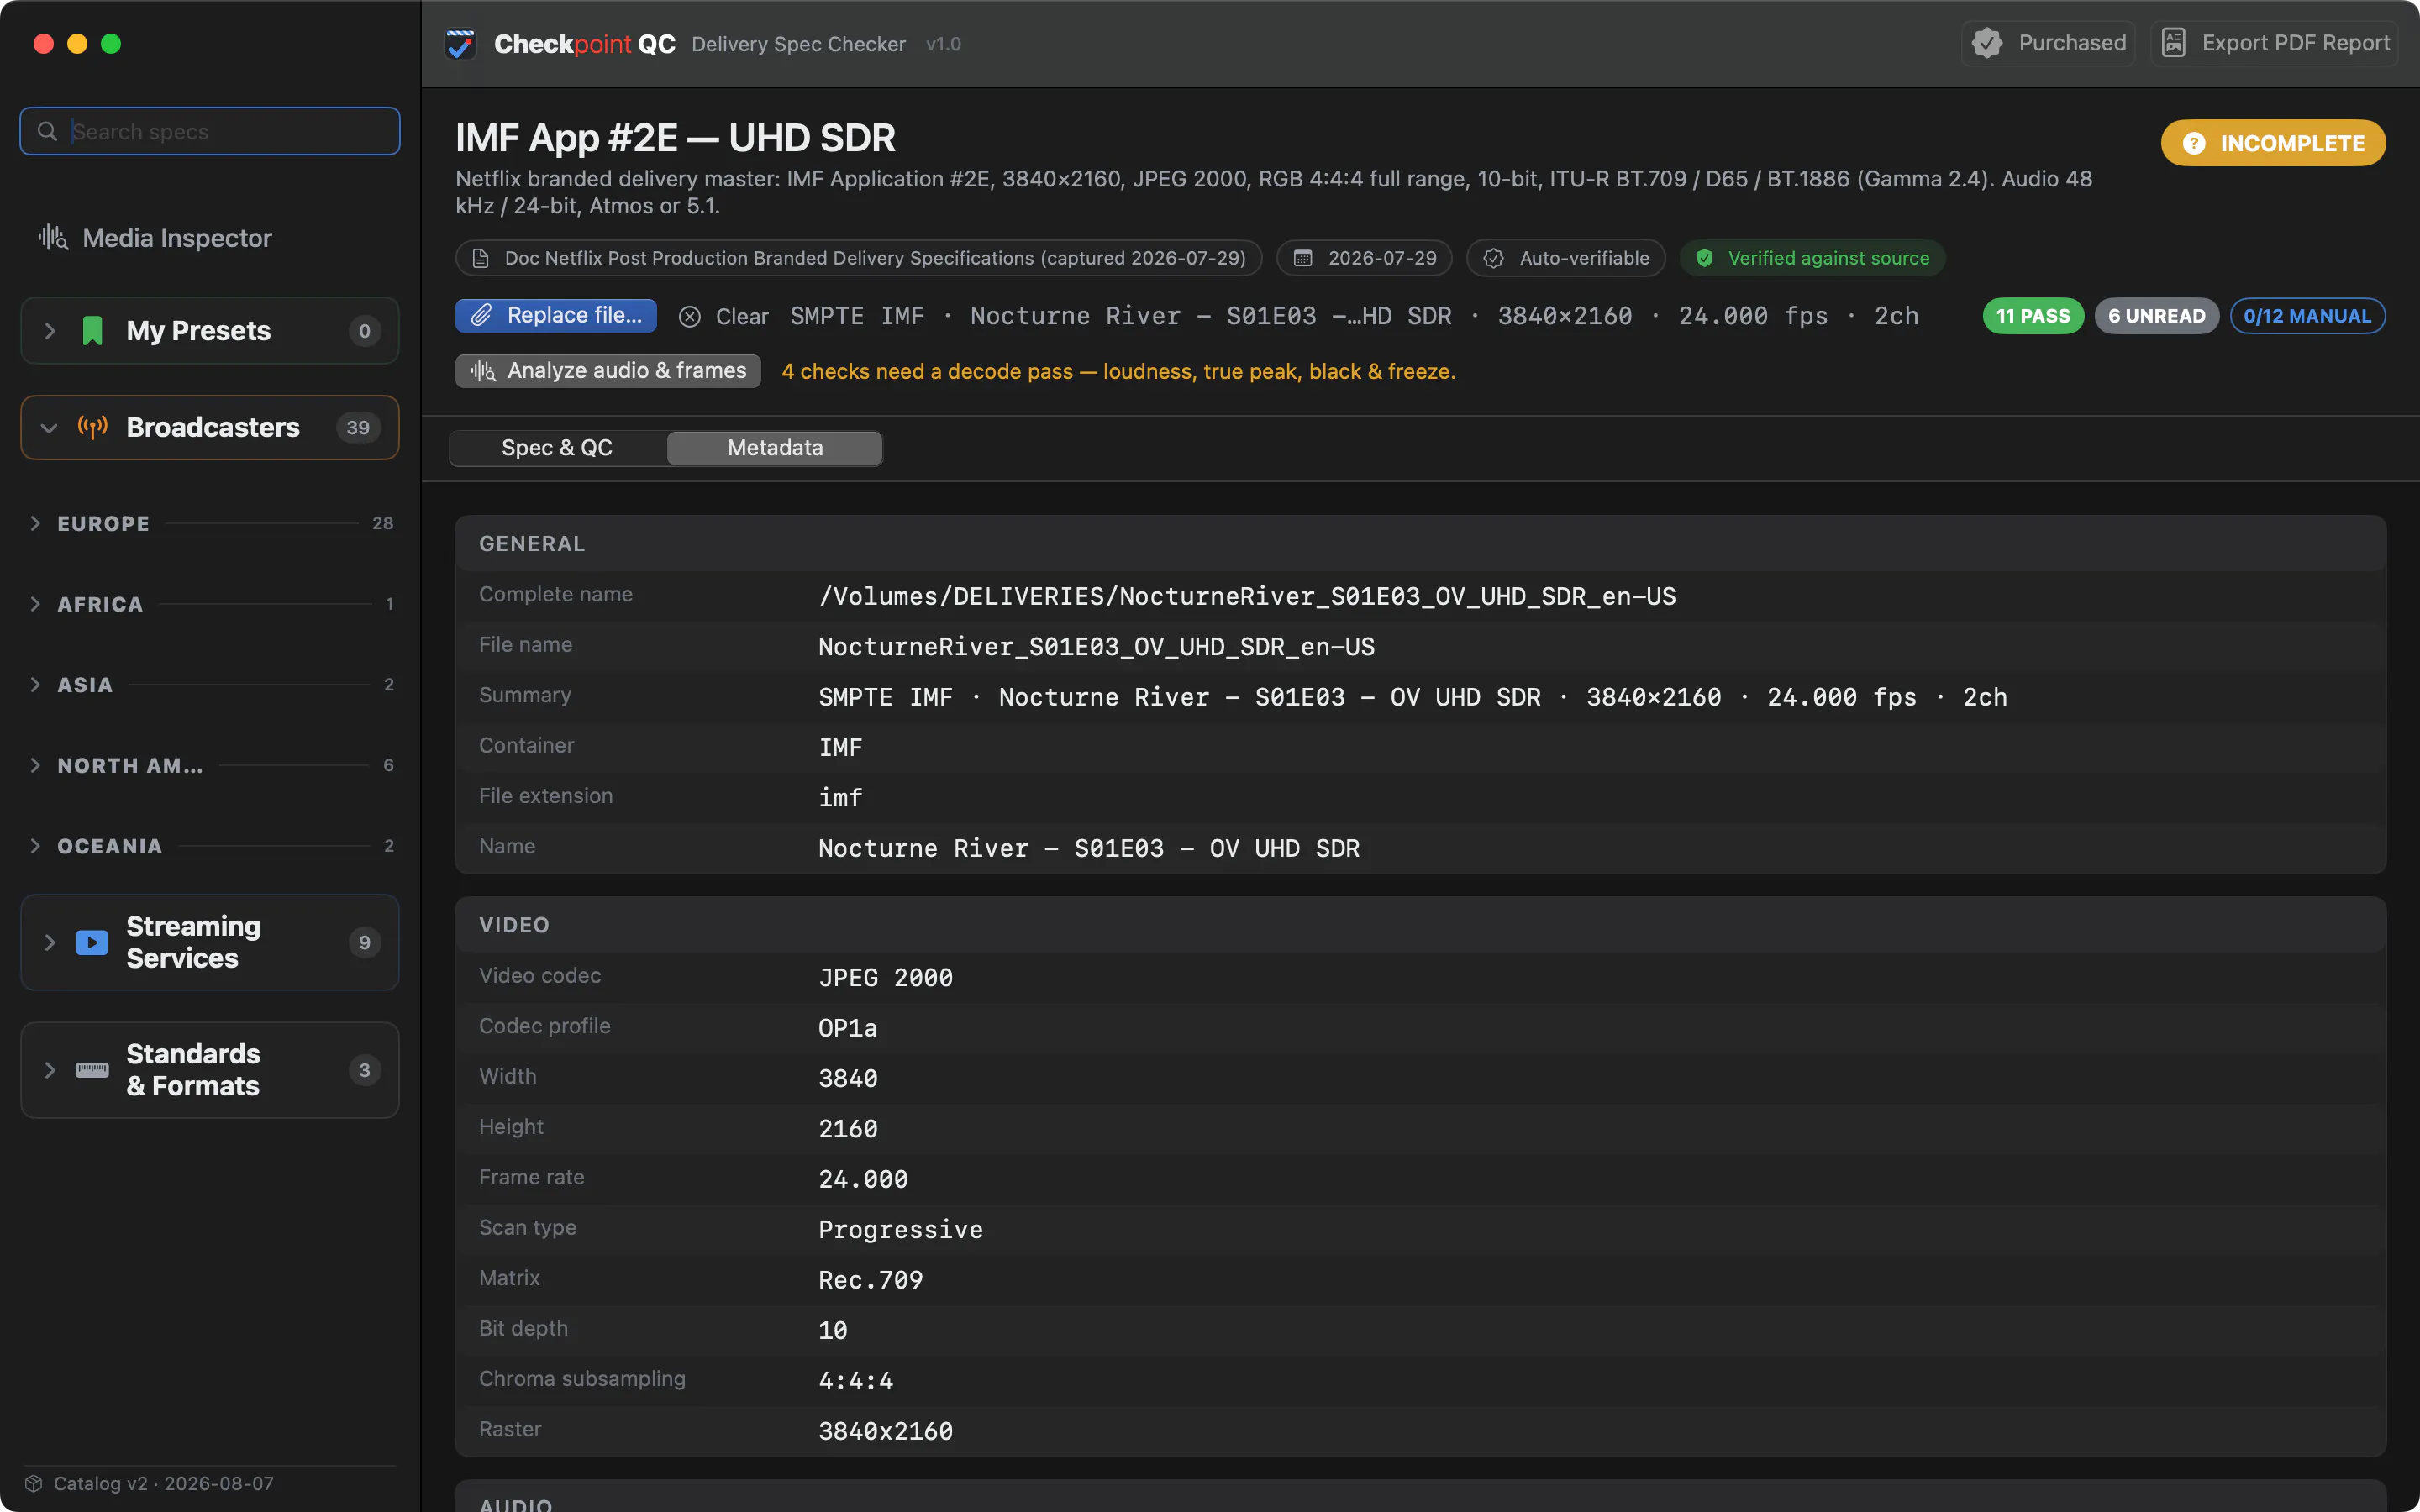Click the Export PDF Report button
Viewport: 2420px width, 1512px height.
pos(2275,43)
